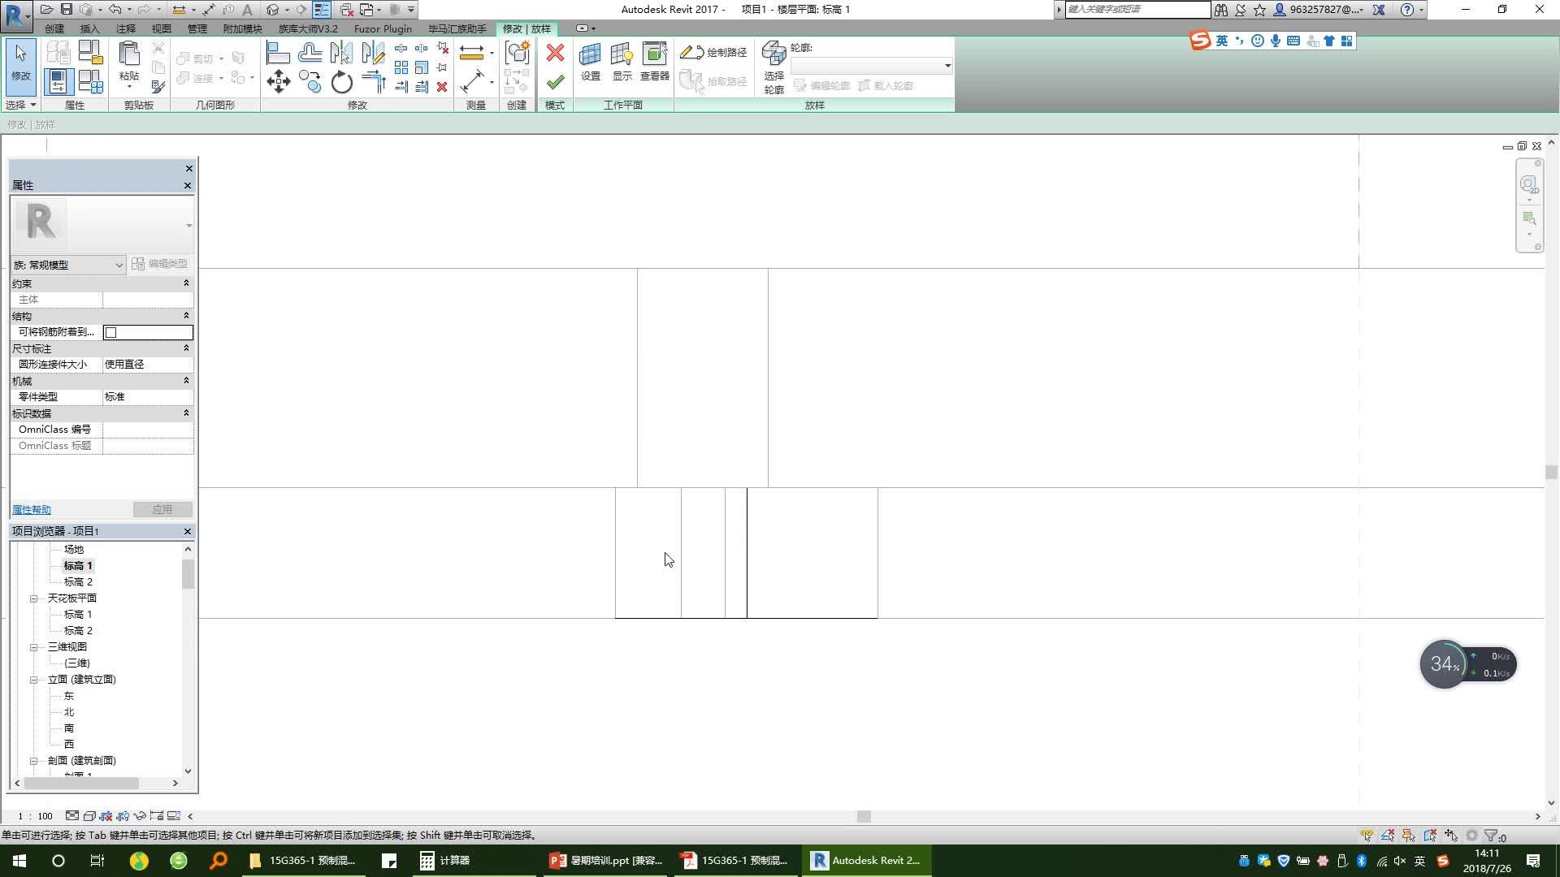Screen dimensions: 1560x877
Task: Click the 设置 work plane icon
Action: (590, 62)
